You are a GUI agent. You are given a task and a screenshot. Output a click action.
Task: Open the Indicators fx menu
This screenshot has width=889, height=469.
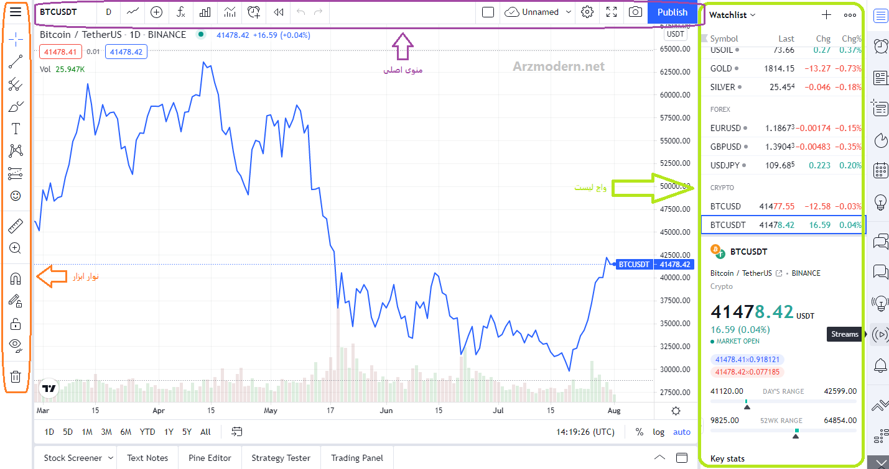(181, 12)
